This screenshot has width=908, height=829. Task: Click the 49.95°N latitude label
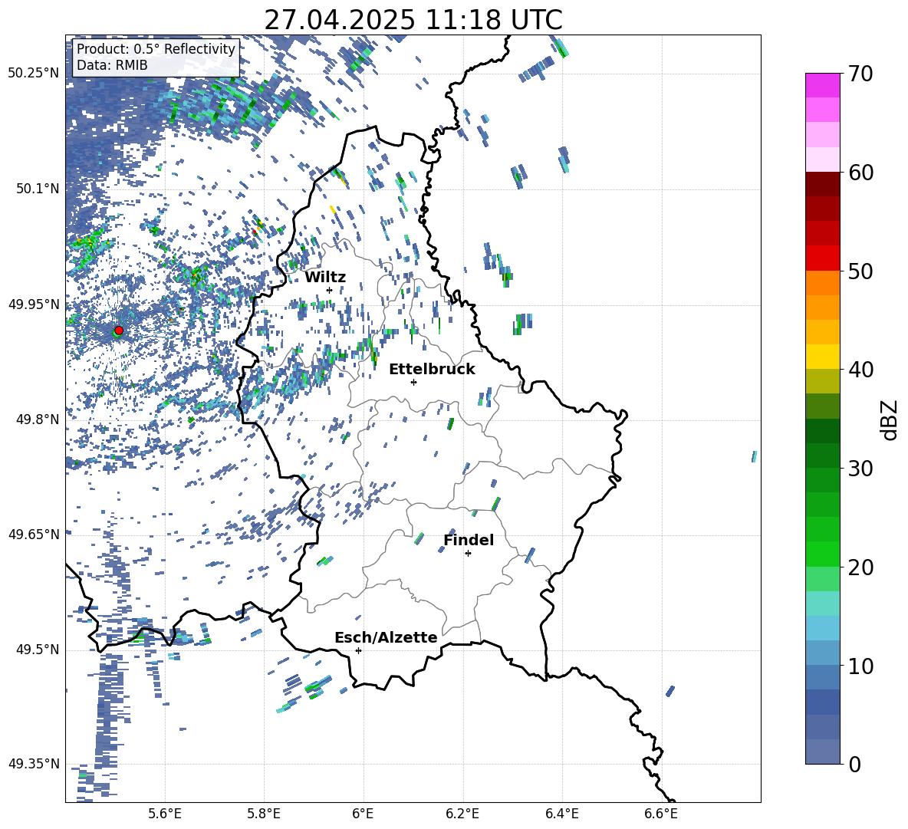click(x=34, y=304)
